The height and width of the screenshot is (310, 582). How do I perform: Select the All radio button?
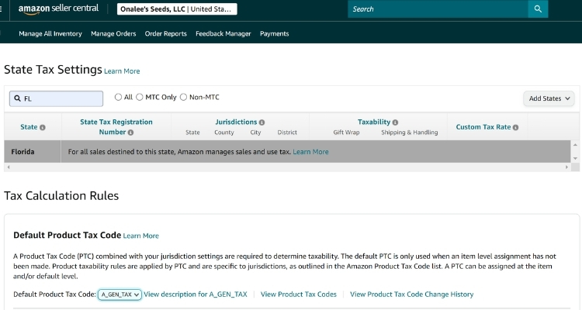pyautogui.click(x=119, y=98)
